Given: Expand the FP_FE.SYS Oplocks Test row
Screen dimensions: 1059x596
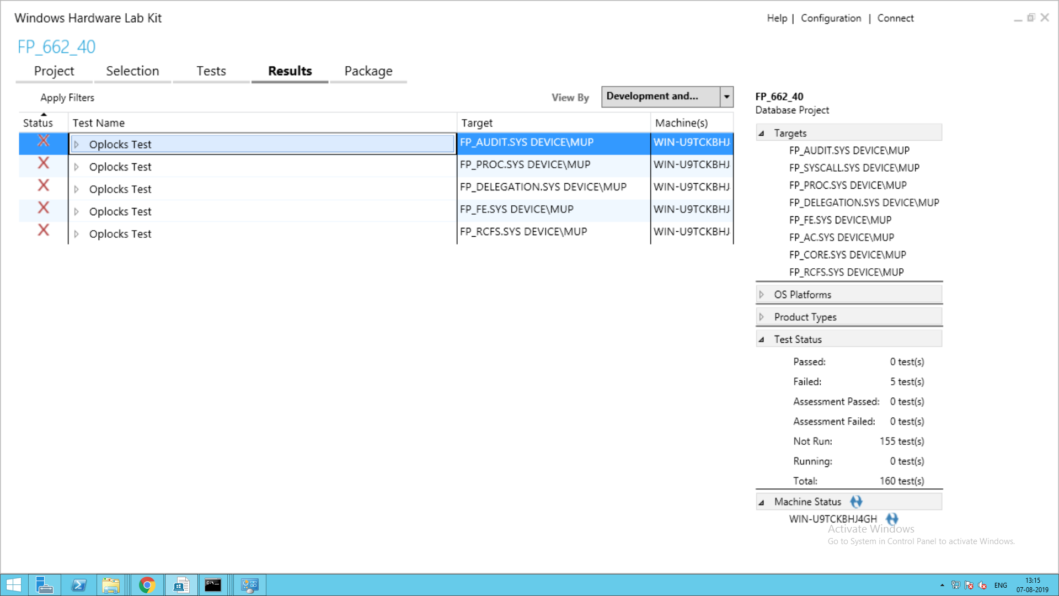Looking at the screenshot, I should [77, 212].
